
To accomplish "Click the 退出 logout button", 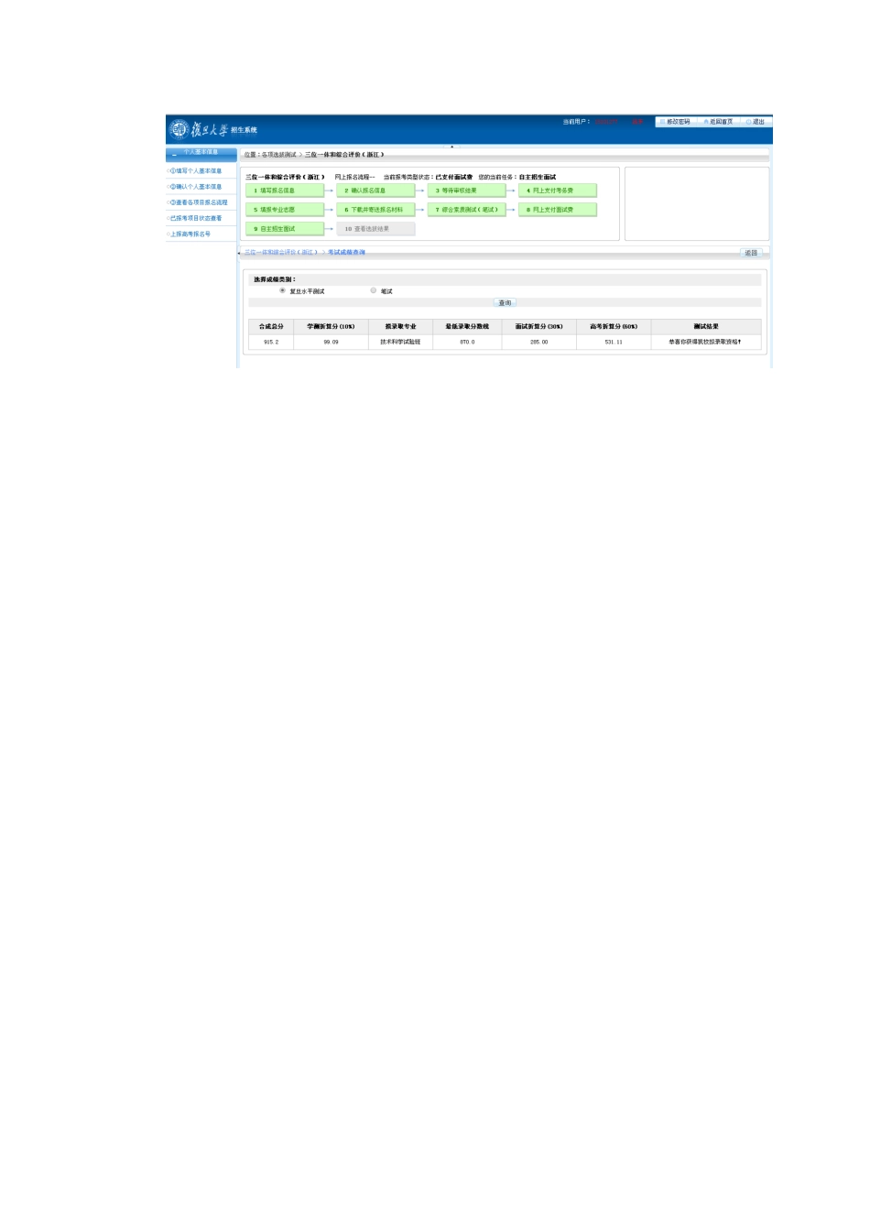I will pyautogui.click(x=756, y=122).
